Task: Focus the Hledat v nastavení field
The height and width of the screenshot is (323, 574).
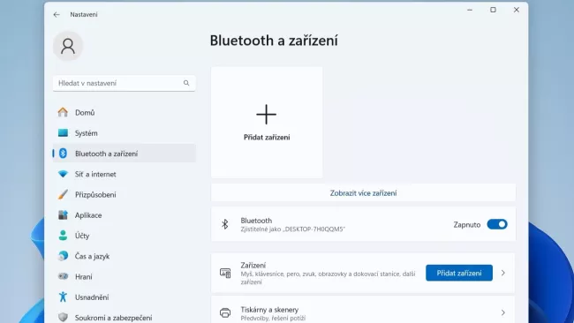Action: click(x=125, y=83)
